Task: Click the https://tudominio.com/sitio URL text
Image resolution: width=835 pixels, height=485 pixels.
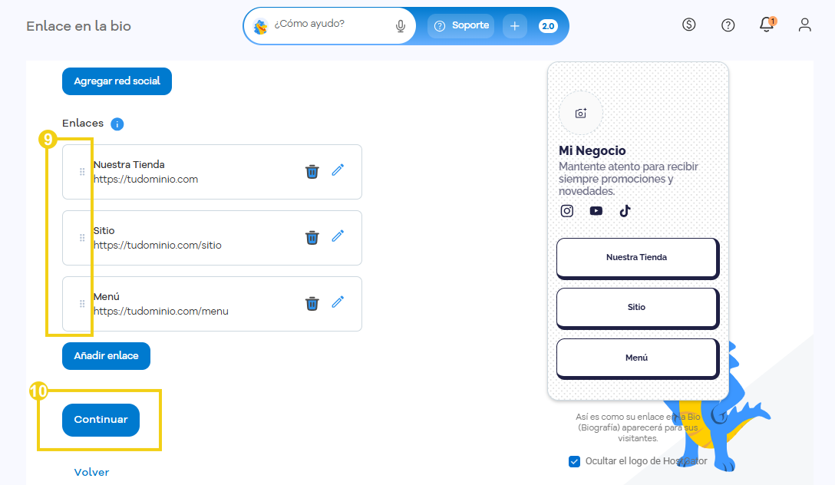Action: tap(157, 246)
